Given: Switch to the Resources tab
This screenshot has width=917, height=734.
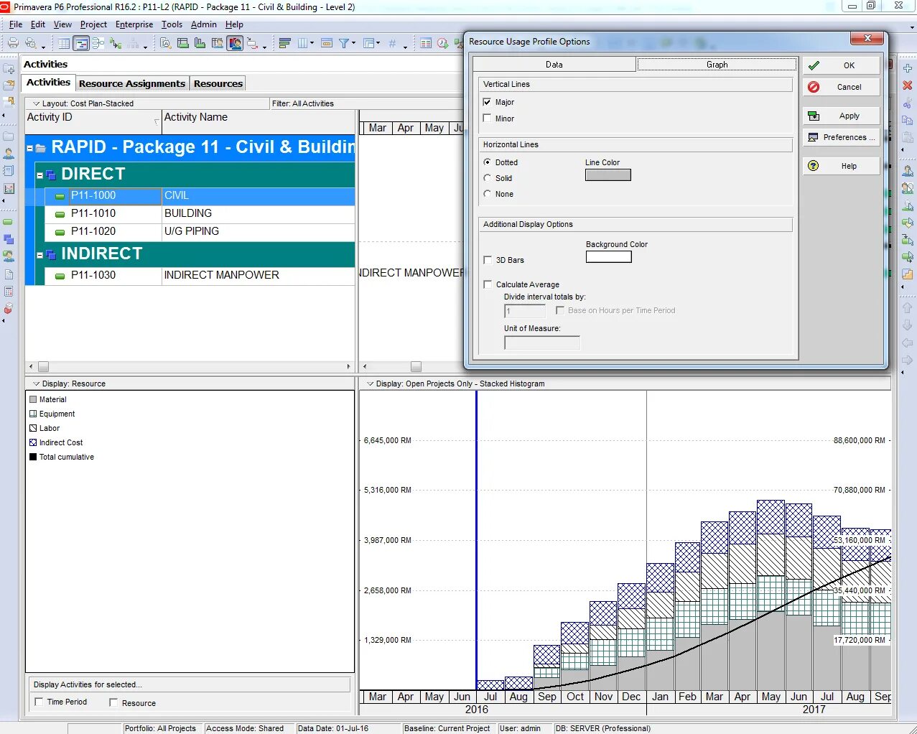Looking at the screenshot, I should [x=218, y=83].
